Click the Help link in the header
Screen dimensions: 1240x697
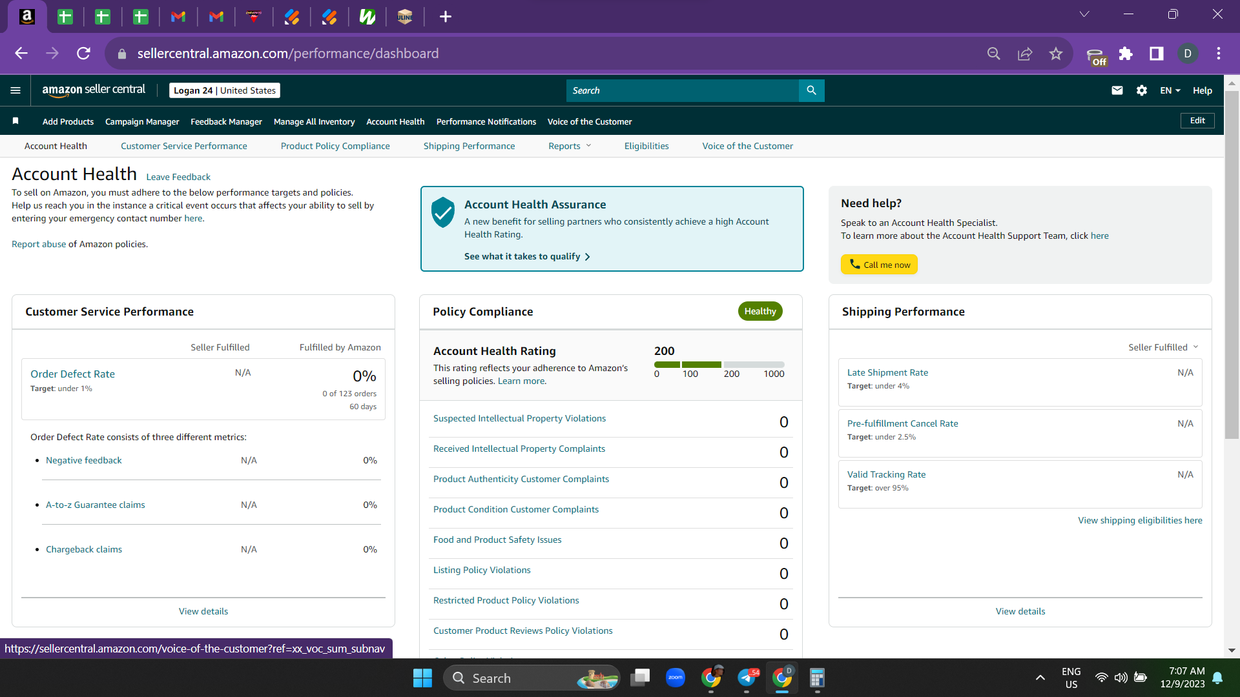click(1203, 90)
